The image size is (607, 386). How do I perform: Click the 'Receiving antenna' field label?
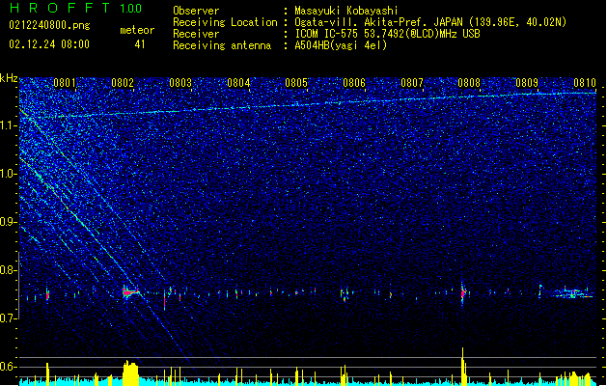(x=222, y=45)
